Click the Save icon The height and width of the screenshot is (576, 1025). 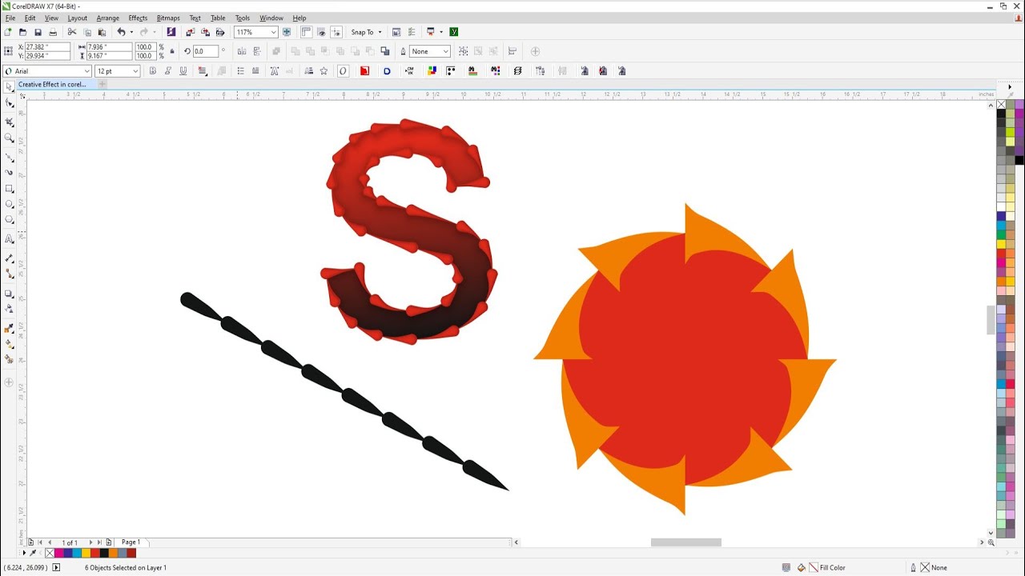tap(38, 32)
